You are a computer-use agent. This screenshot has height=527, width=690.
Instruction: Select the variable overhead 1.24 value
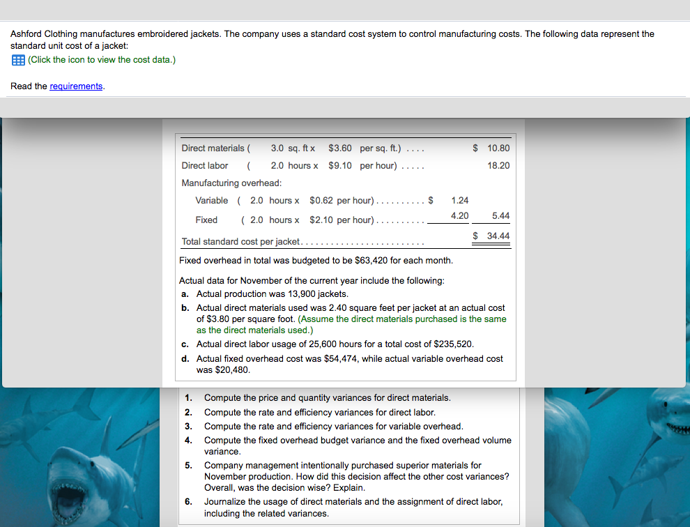click(x=460, y=201)
